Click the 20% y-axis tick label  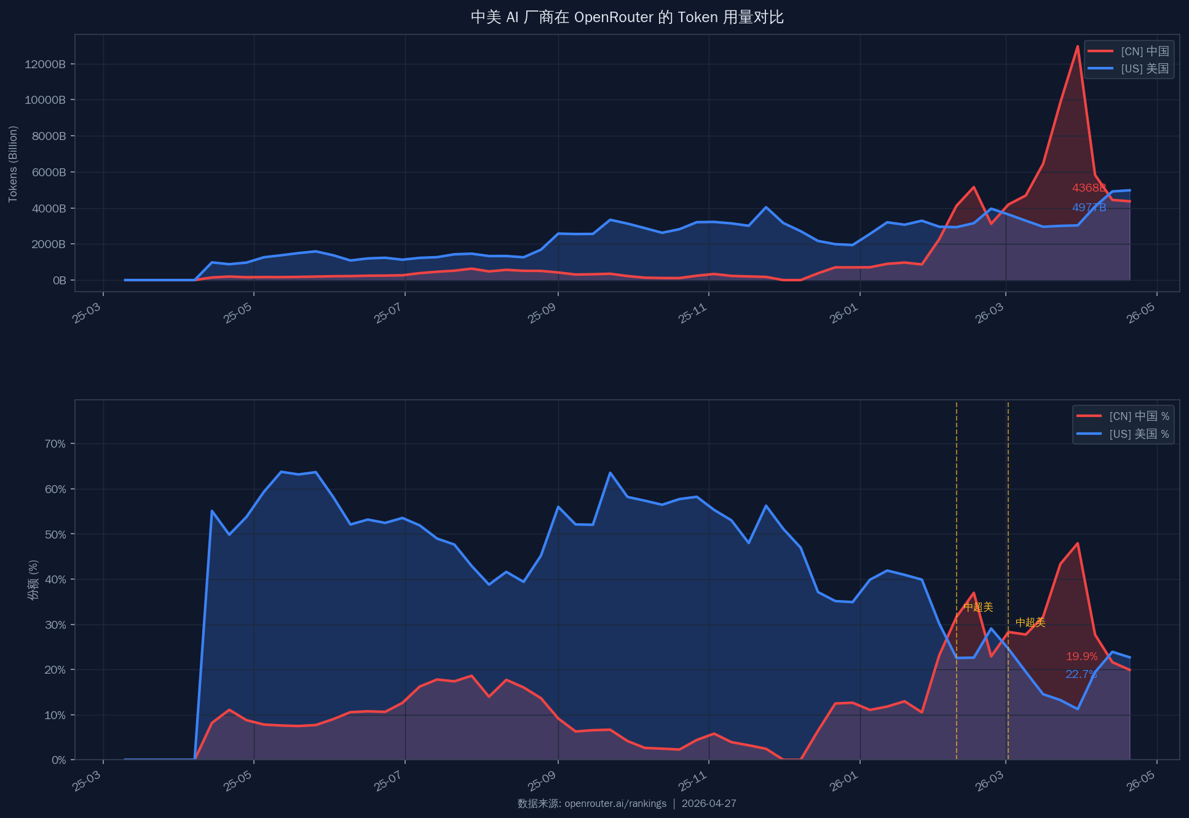click(x=55, y=670)
